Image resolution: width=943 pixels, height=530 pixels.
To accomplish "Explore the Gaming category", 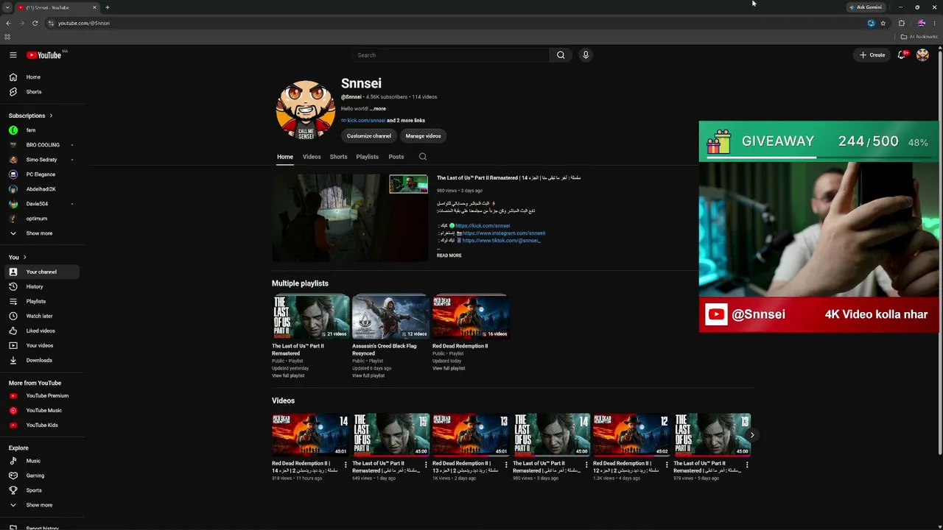I will point(42,476).
